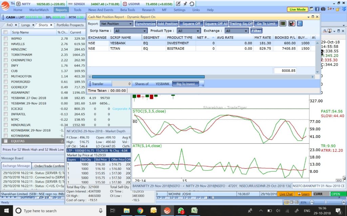
Task: Click the refresh icon in the ticker bar
Action: point(192,4)
